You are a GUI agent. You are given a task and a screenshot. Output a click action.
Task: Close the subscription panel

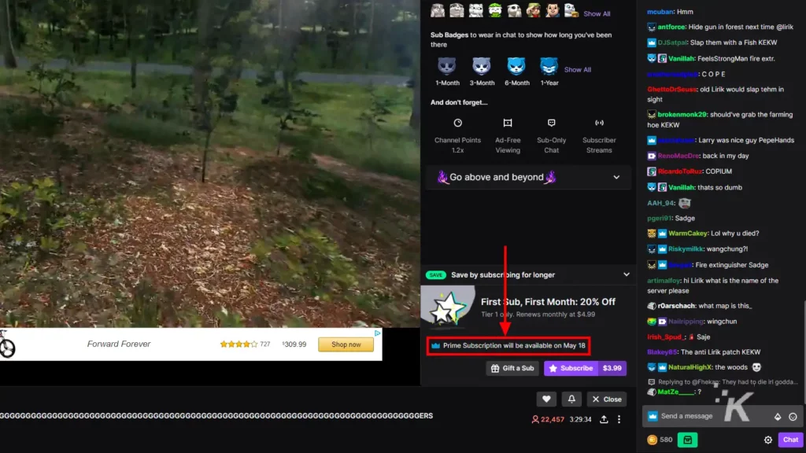point(607,399)
